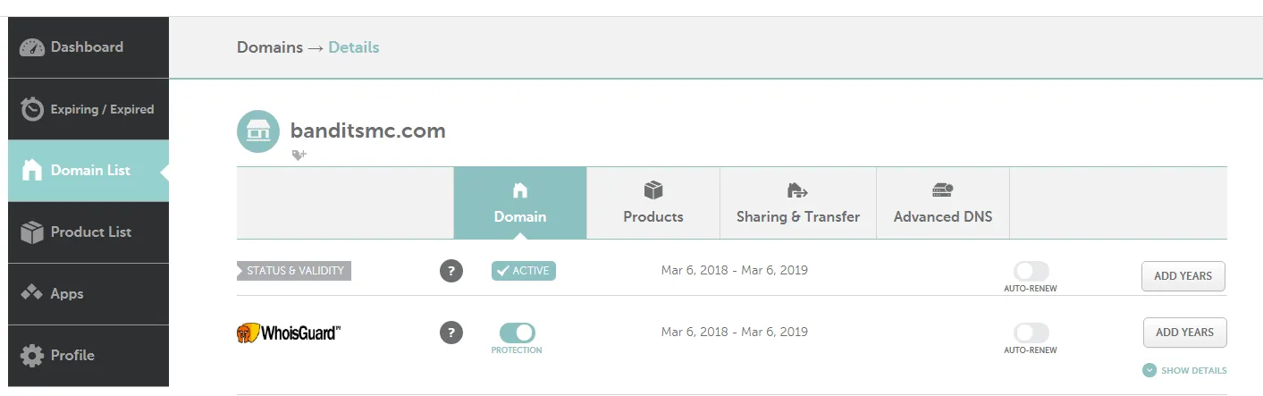Click Status & Validity help question mark
This screenshot has height=396, width=1263.
click(x=451, y=271)
